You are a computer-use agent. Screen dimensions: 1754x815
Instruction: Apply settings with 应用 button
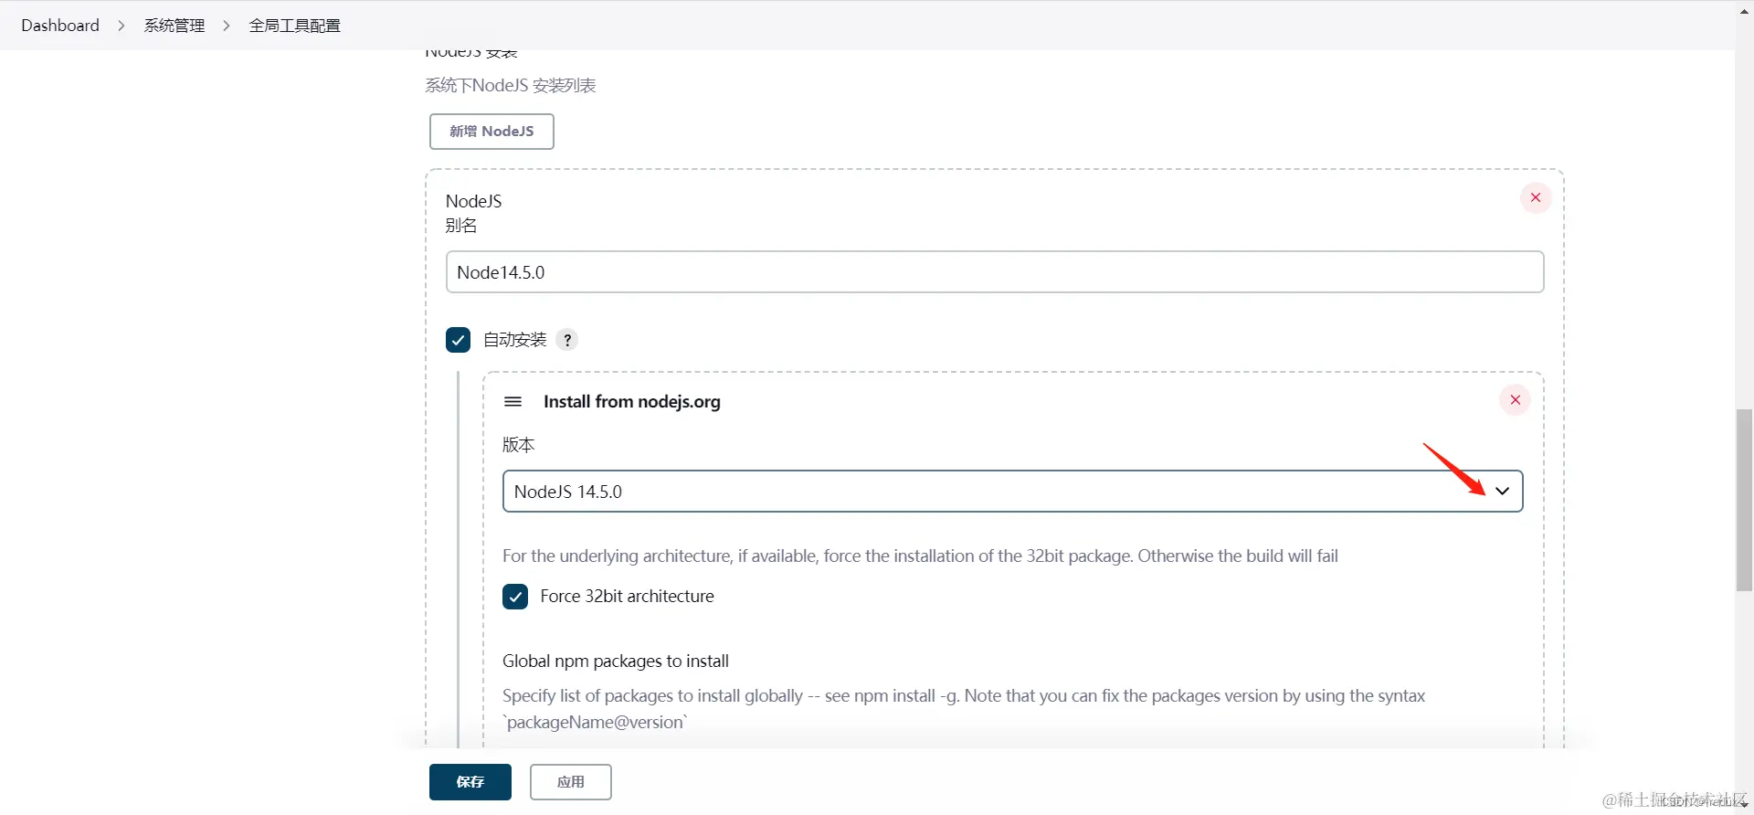pyautogui.click(x=571, y=782)
